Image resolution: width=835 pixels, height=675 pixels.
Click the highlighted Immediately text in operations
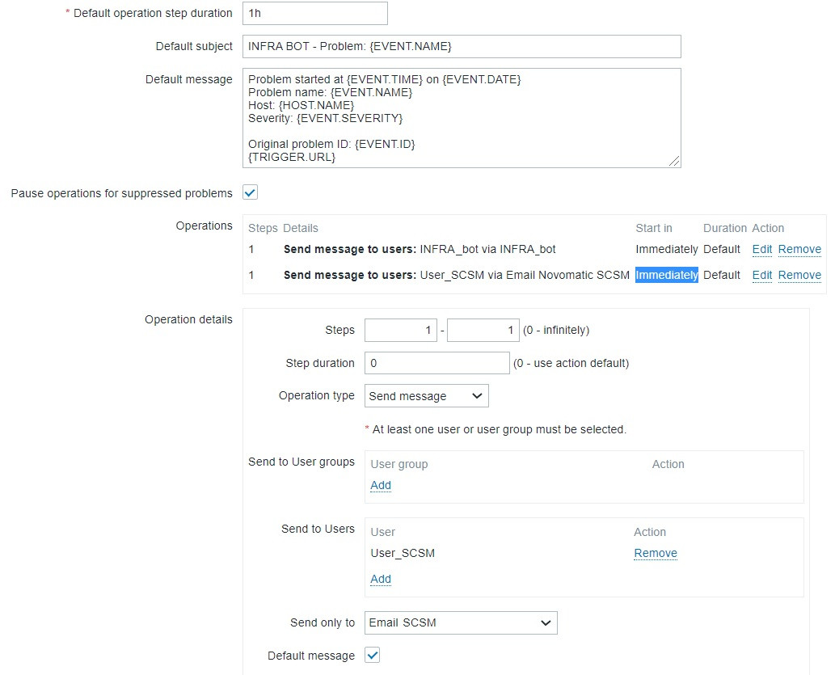click(x=667, y=275)
